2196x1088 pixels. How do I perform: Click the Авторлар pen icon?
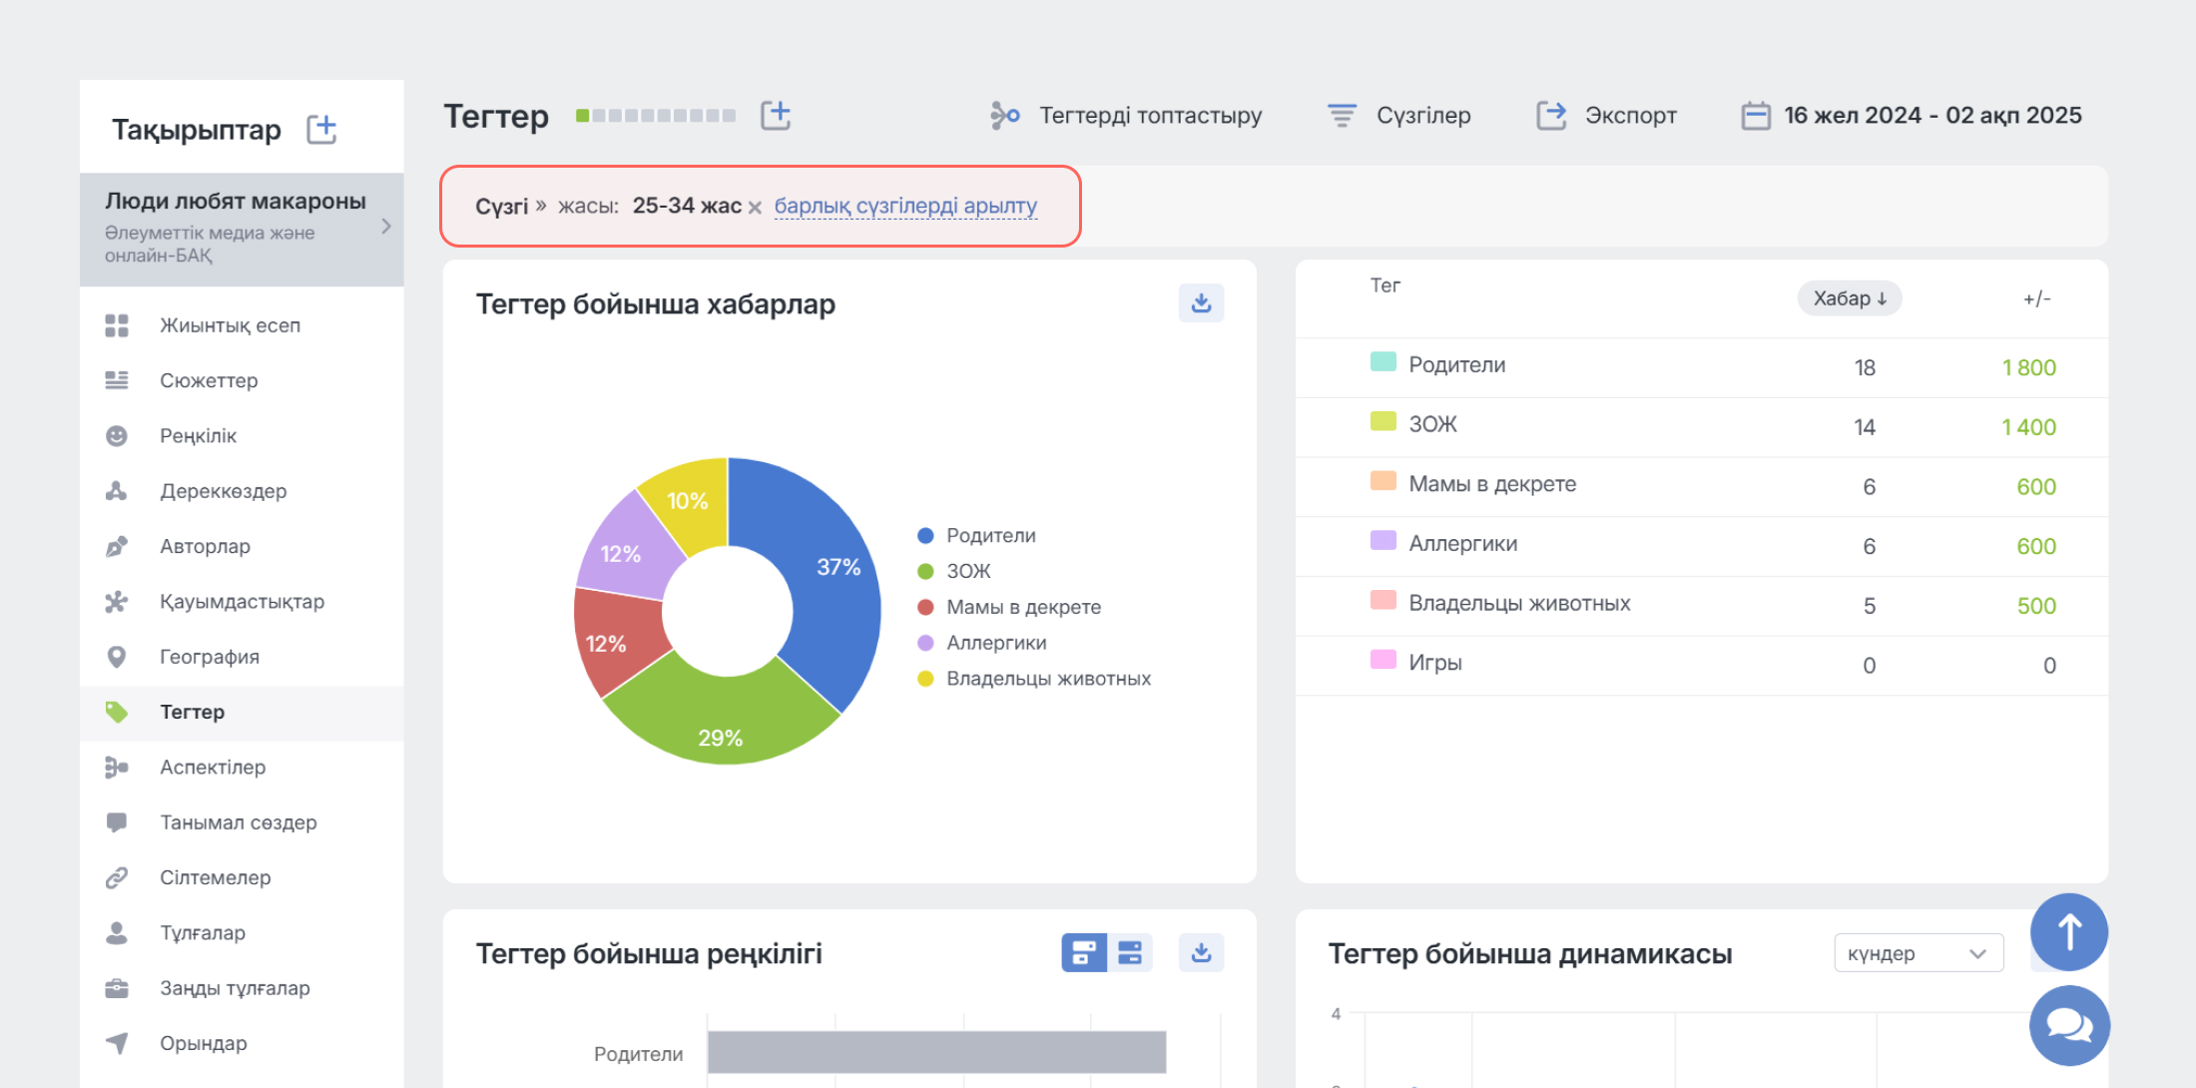tap(117, 546)
